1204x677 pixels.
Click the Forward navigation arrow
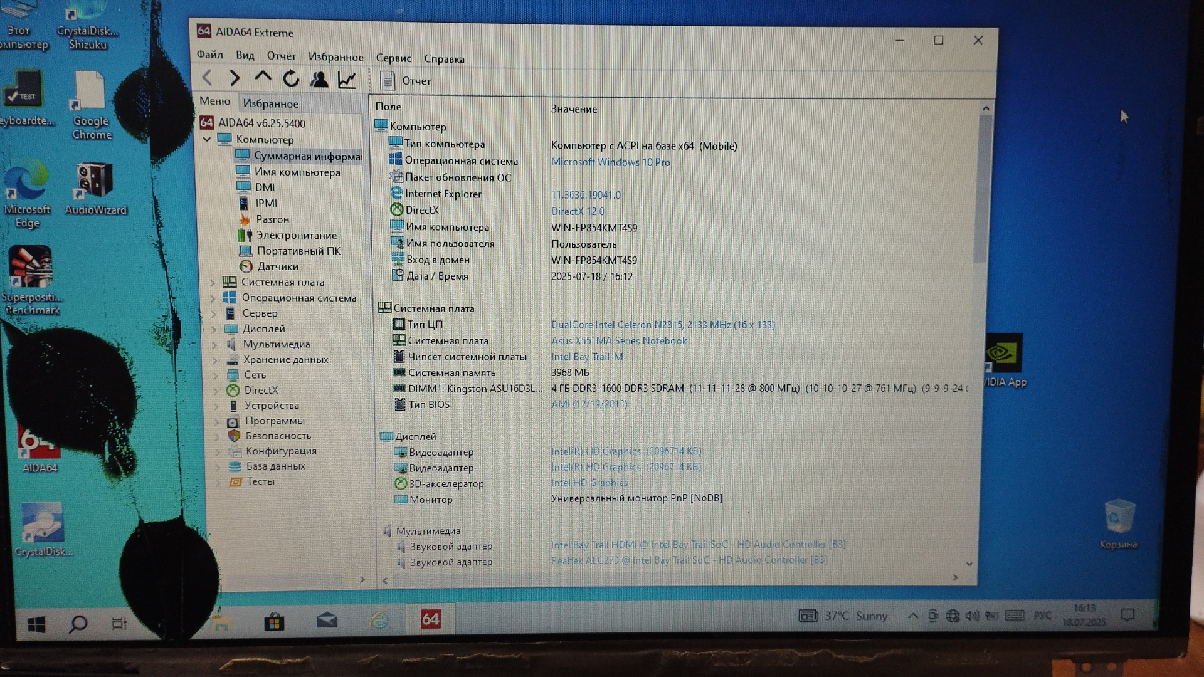pyautogui.click(x=235, y=78)
